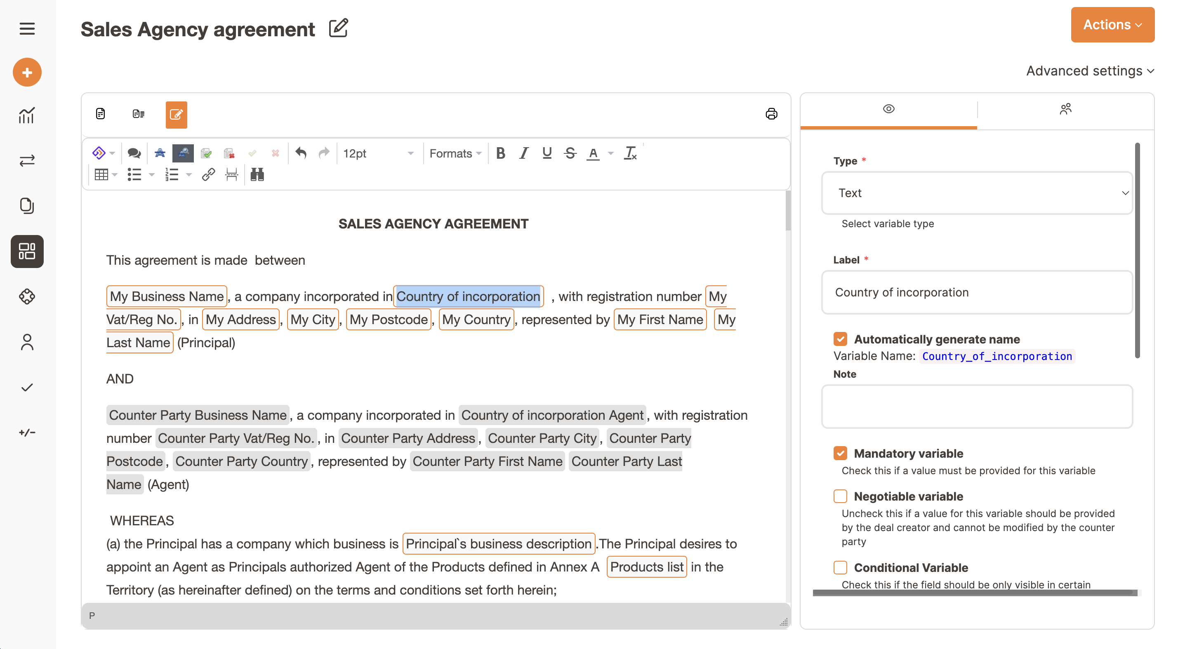Switch to the eye visibility tab
The height and width of the screenshot is (649, 1178).
click(888, 109)
